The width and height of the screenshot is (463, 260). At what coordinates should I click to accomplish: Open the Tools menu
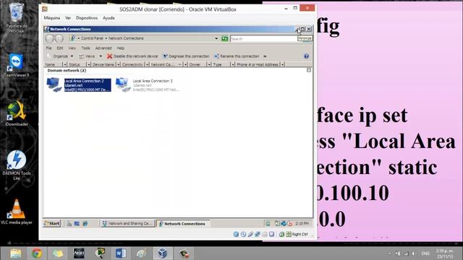coord(85,48)
